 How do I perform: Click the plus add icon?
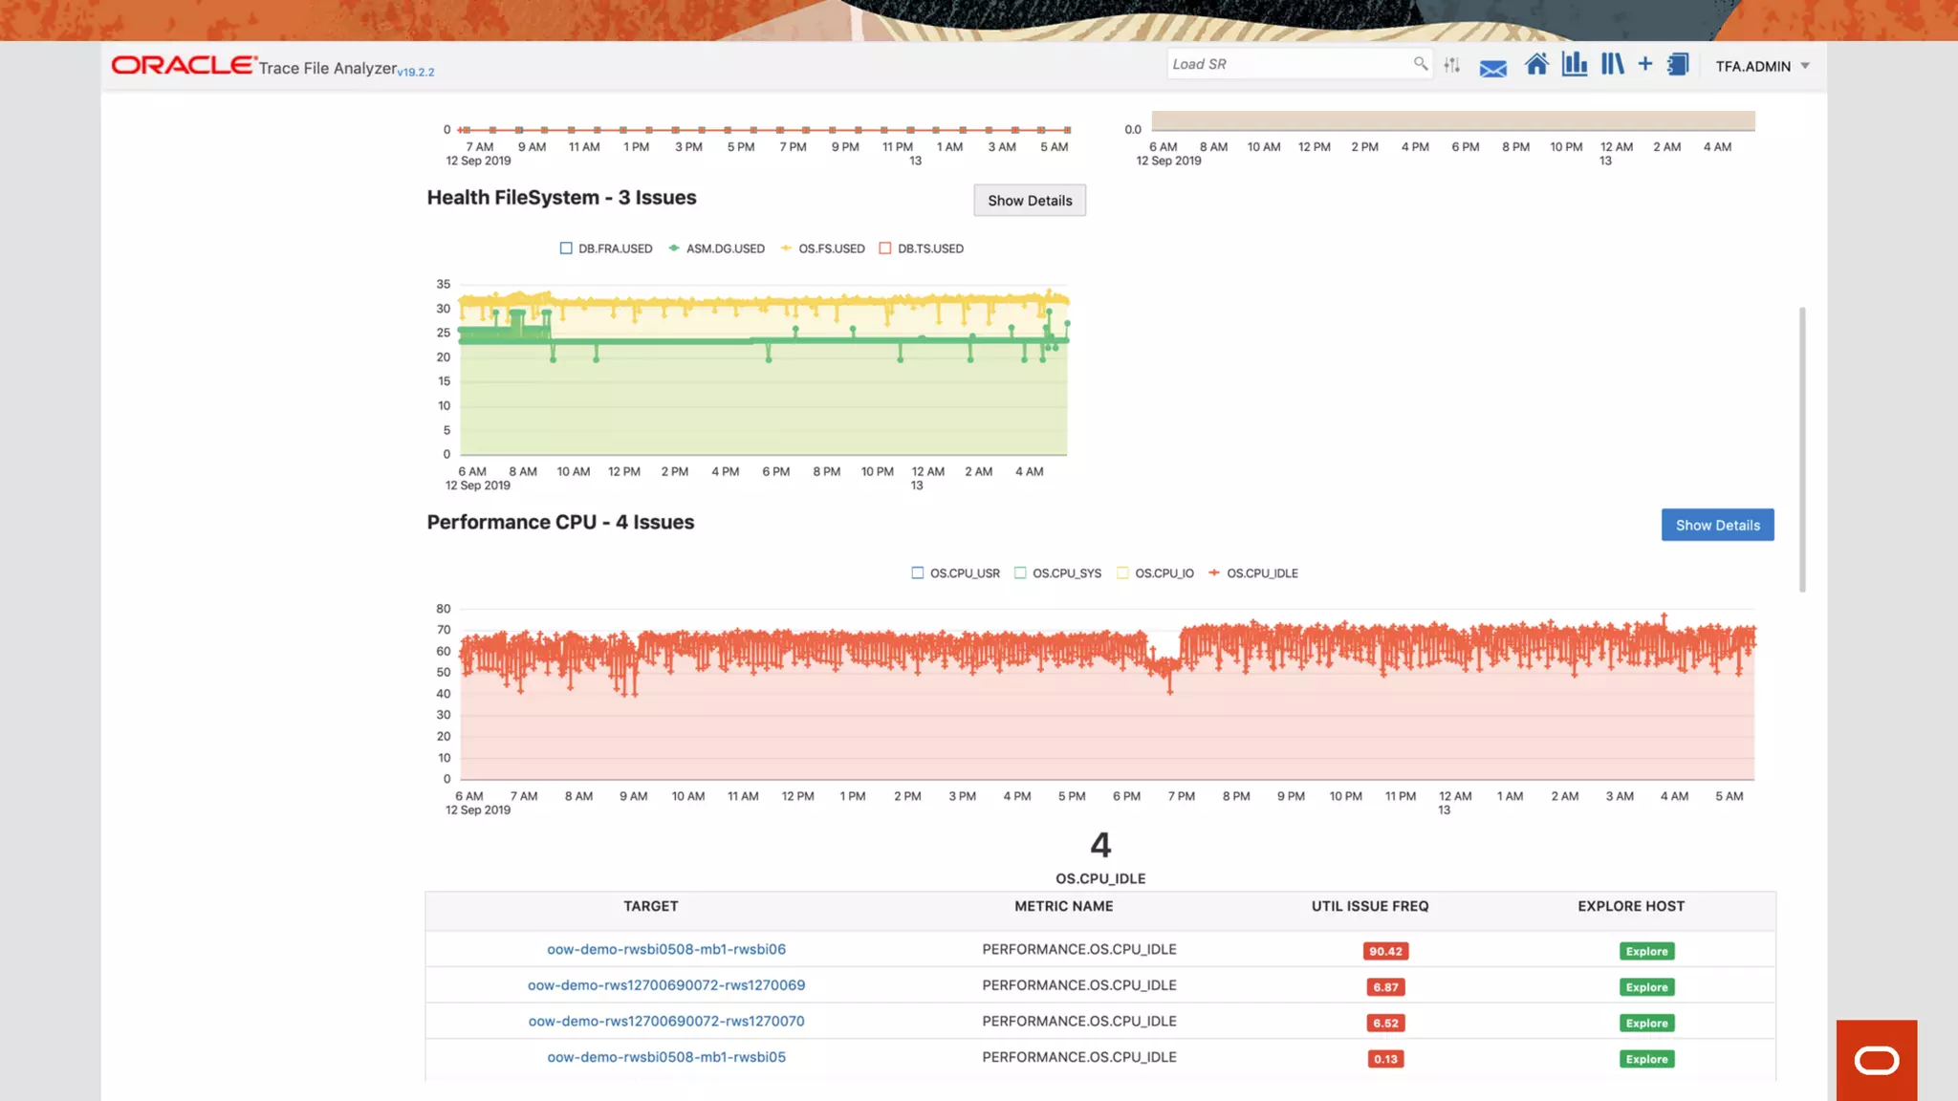pyautogui.click(x=1644, y=64)
